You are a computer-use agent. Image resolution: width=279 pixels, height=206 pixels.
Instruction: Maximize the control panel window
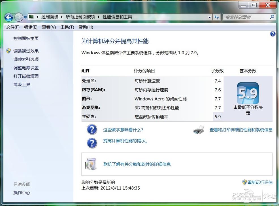254,5
